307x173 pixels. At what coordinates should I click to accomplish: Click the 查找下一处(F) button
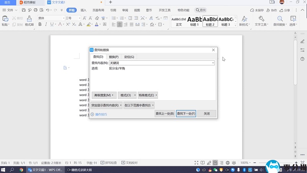pos(186,114)
